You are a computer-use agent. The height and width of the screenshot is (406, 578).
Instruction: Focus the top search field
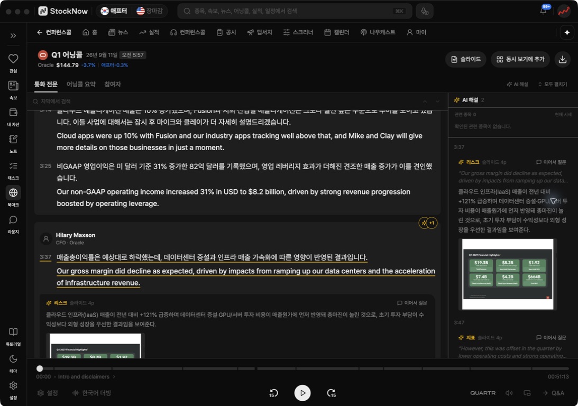click(295, 11)
